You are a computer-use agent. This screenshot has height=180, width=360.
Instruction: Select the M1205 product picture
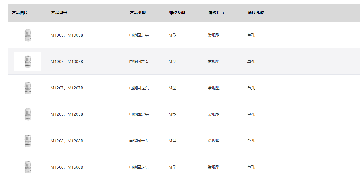(28, 114)
